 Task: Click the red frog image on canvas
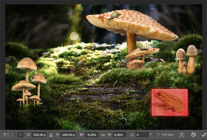pyautogui.click(x=169, y=102)
